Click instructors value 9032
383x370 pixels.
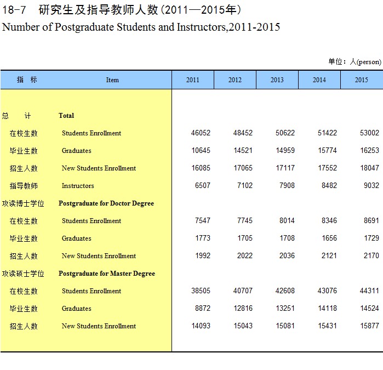pyautogui.click(x=371, y=185)
